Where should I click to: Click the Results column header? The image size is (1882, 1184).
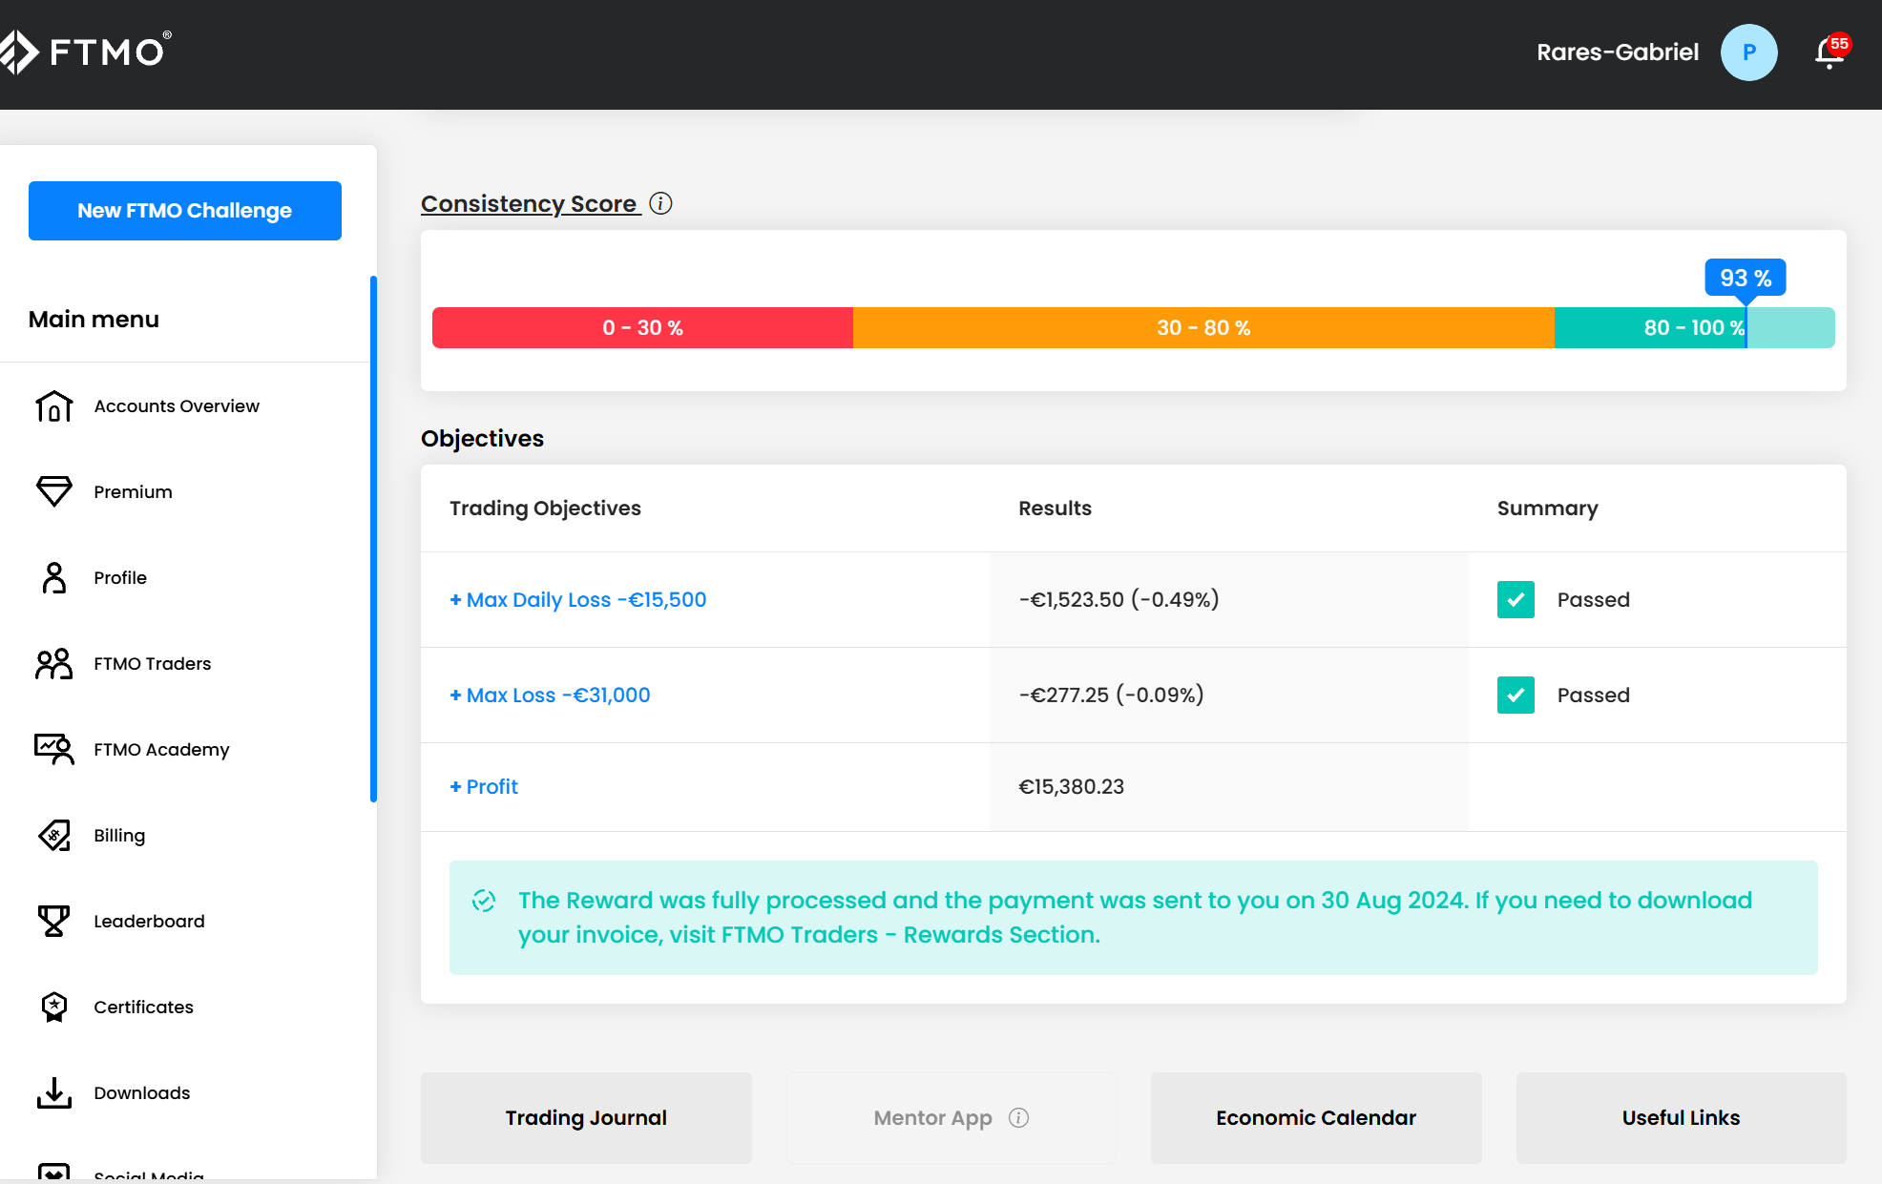(1055, 509)
